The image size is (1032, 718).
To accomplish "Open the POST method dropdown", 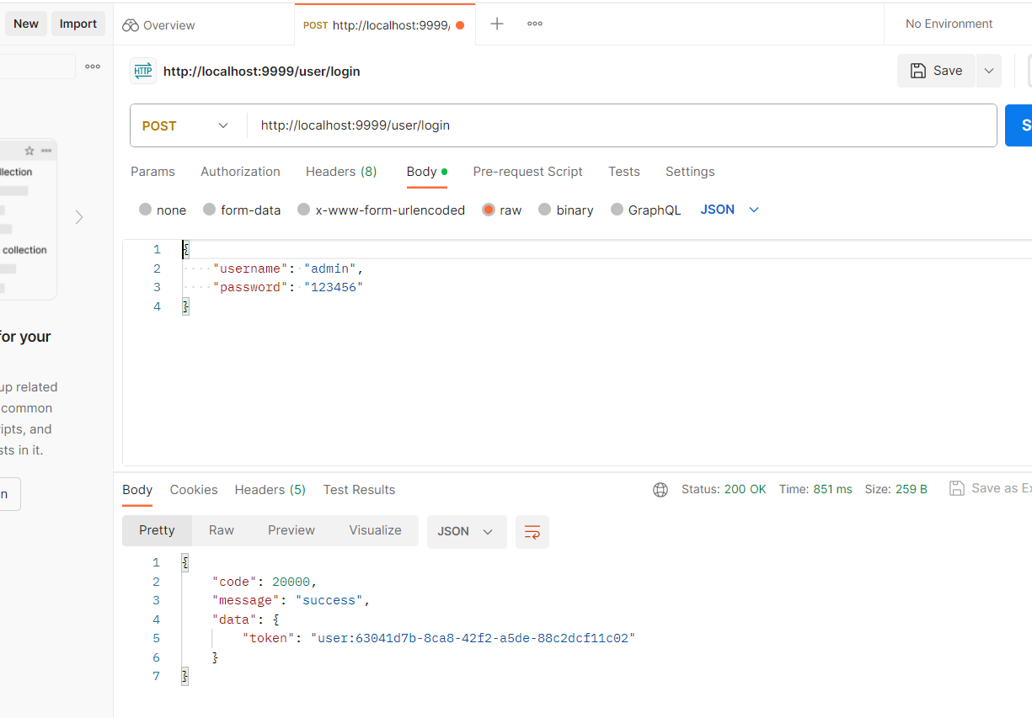I will coord(186,125).
